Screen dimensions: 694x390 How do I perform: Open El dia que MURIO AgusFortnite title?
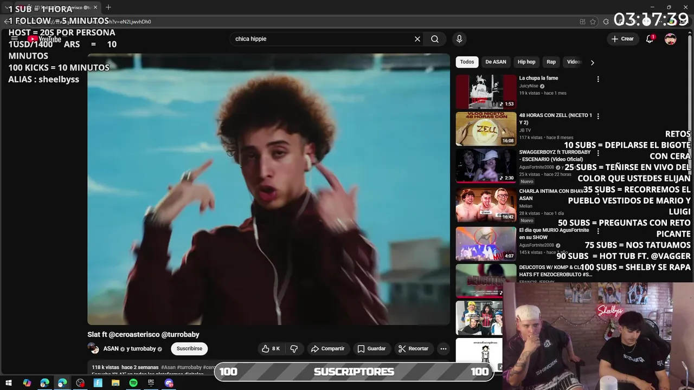(x=554, y=233)
